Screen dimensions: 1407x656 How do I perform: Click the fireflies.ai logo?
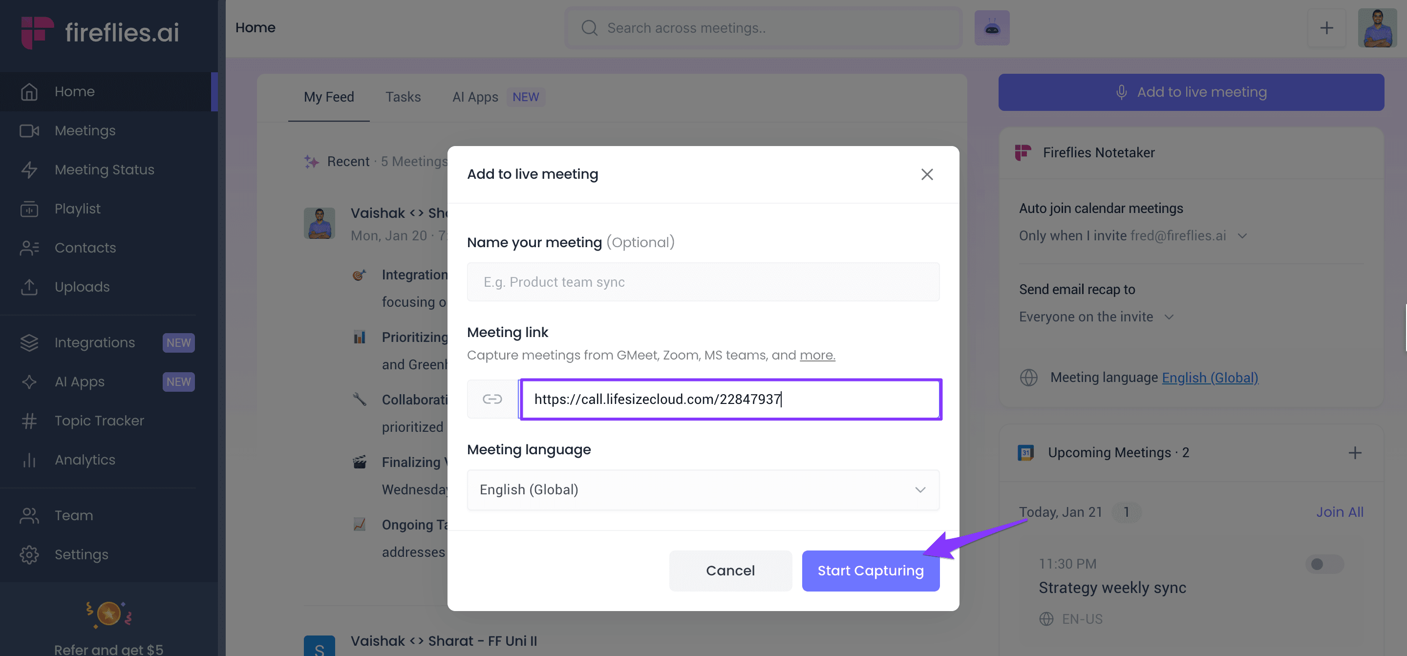[x=101, y=32]
